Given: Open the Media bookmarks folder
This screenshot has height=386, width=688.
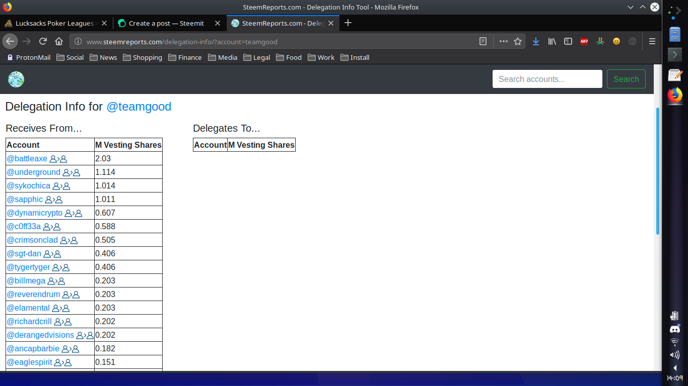Looking at the screenshot, I should click(x=222, y=57).
